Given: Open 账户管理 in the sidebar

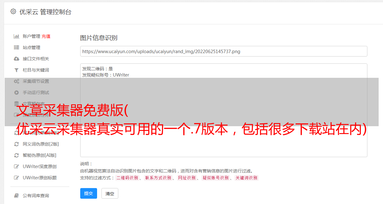Looking at the screenshot, I should pos(31,36).
